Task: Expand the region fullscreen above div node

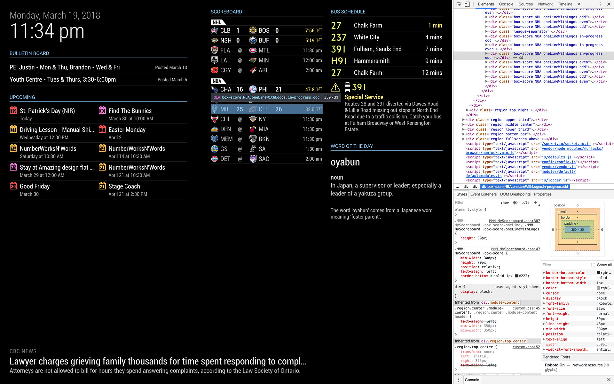Action: coord(464,139)
